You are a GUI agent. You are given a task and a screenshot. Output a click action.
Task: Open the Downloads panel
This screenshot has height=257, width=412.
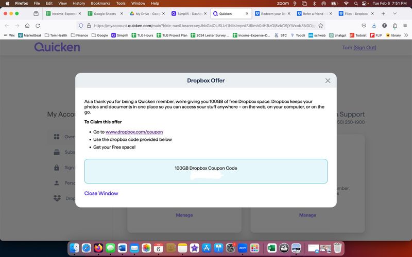point(374,25)
